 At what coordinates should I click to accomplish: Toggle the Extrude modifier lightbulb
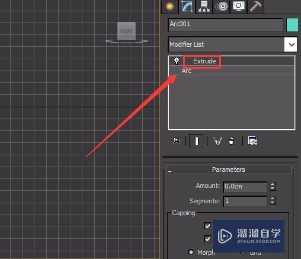(x=177, y=60)
